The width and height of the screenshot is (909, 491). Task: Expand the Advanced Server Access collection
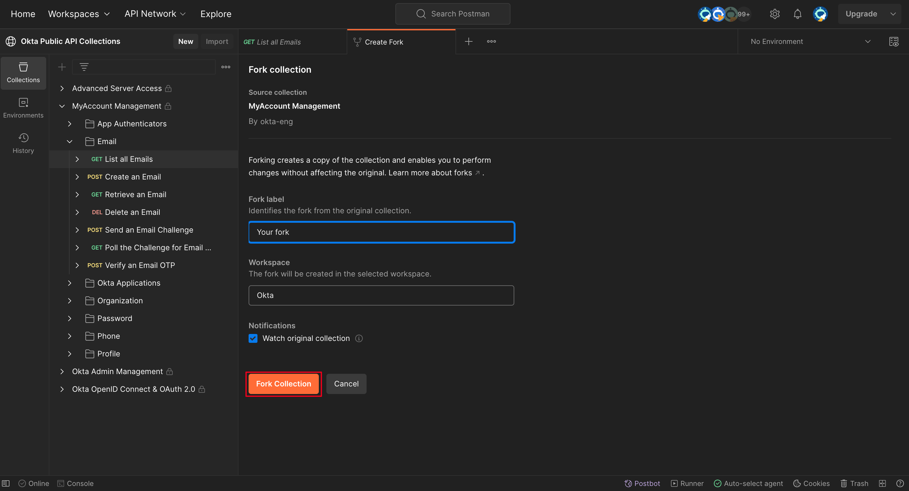(62, 88)
